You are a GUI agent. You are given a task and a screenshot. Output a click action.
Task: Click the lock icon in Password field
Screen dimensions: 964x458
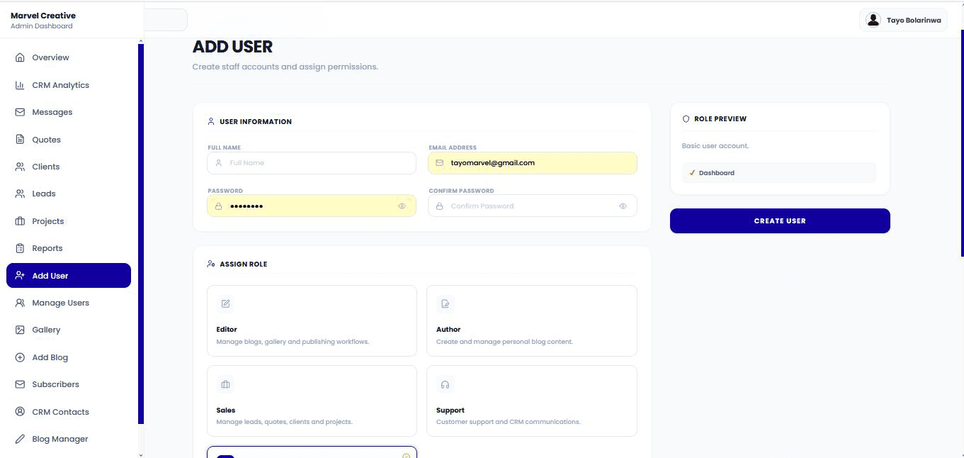coord(218,206)
